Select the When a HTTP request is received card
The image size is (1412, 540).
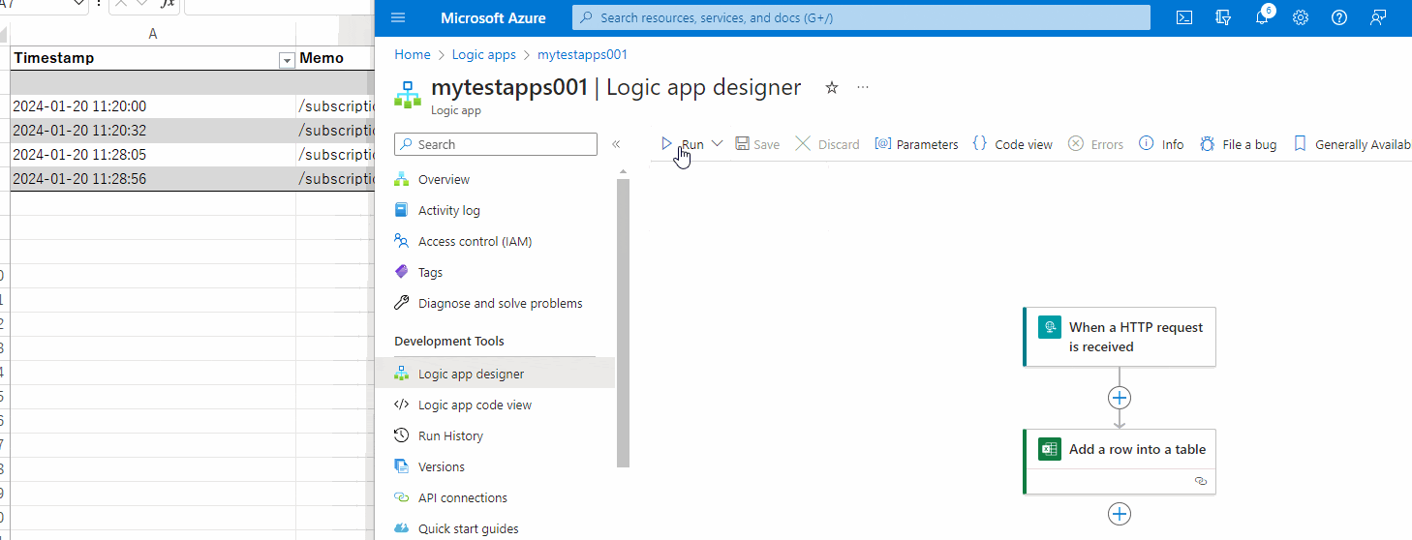click(1120, 337)
